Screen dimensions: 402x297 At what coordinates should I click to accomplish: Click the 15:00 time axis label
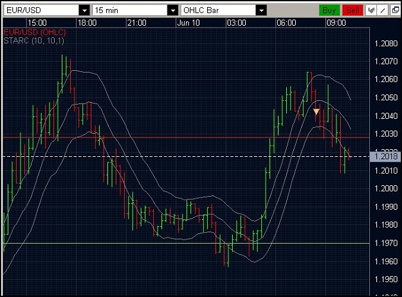(x=37, y=22)
